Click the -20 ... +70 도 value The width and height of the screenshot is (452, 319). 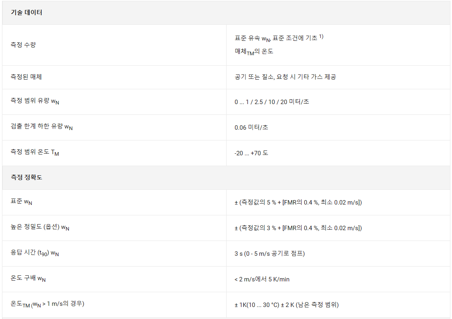tap(251, 153)
